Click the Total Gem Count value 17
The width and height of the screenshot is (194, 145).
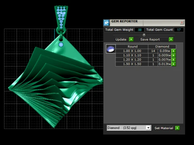[x=179, y=30]
